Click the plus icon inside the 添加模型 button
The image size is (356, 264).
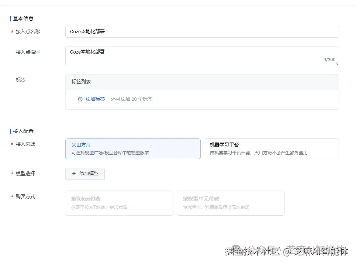tap(74, 174)
